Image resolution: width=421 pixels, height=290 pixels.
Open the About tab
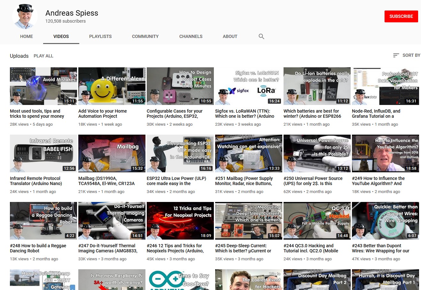230,36
